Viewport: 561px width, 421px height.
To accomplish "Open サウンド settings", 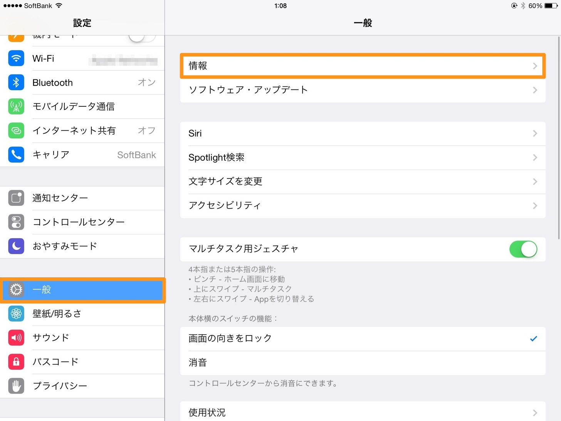I will coord(82,338).
